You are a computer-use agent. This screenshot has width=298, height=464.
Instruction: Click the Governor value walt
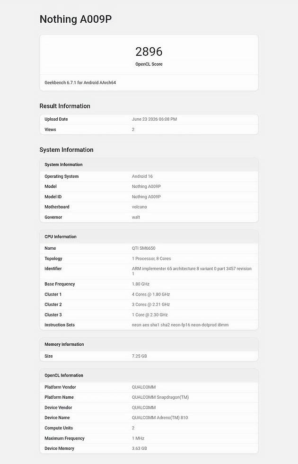point(136,217)
